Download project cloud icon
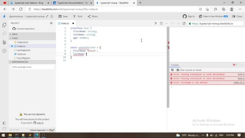This screenshot has height=138, width=245. pos(51,23)
